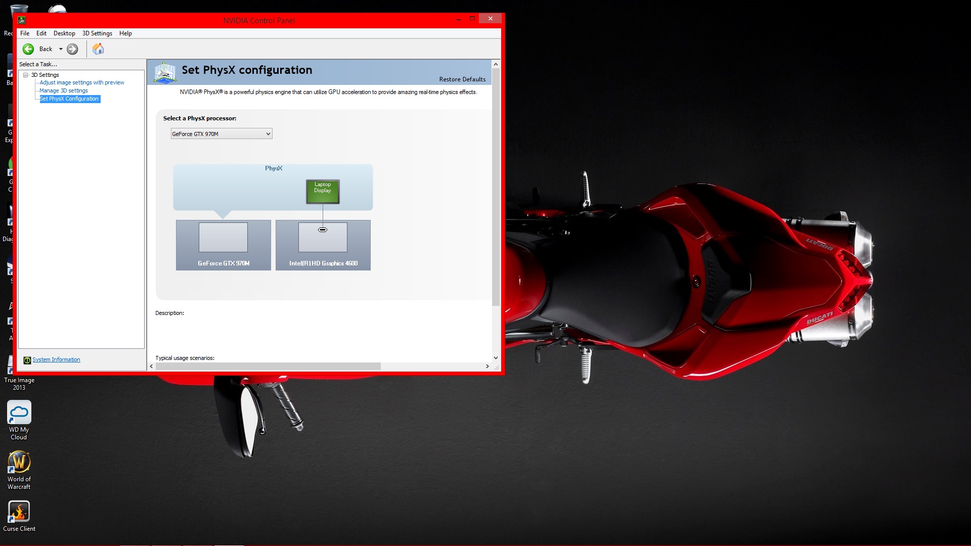Screen dimensions: 971x546
Task: Collapse the 3D Settings tree node
Action: [25, 75]
